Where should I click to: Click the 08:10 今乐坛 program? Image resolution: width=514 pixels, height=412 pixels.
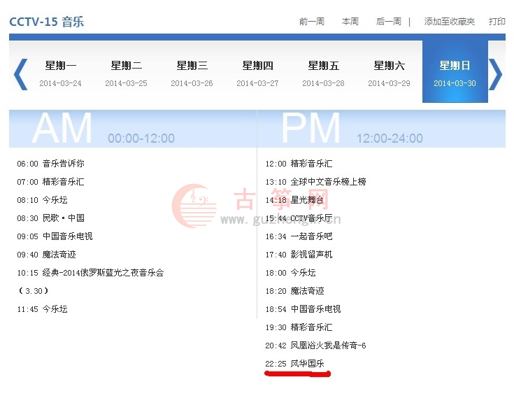[x=42, y=200]
